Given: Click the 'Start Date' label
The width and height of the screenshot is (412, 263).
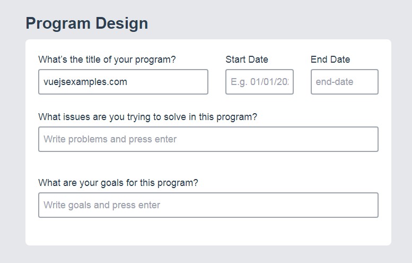Looking at the screenshot, I should point(247,60).
